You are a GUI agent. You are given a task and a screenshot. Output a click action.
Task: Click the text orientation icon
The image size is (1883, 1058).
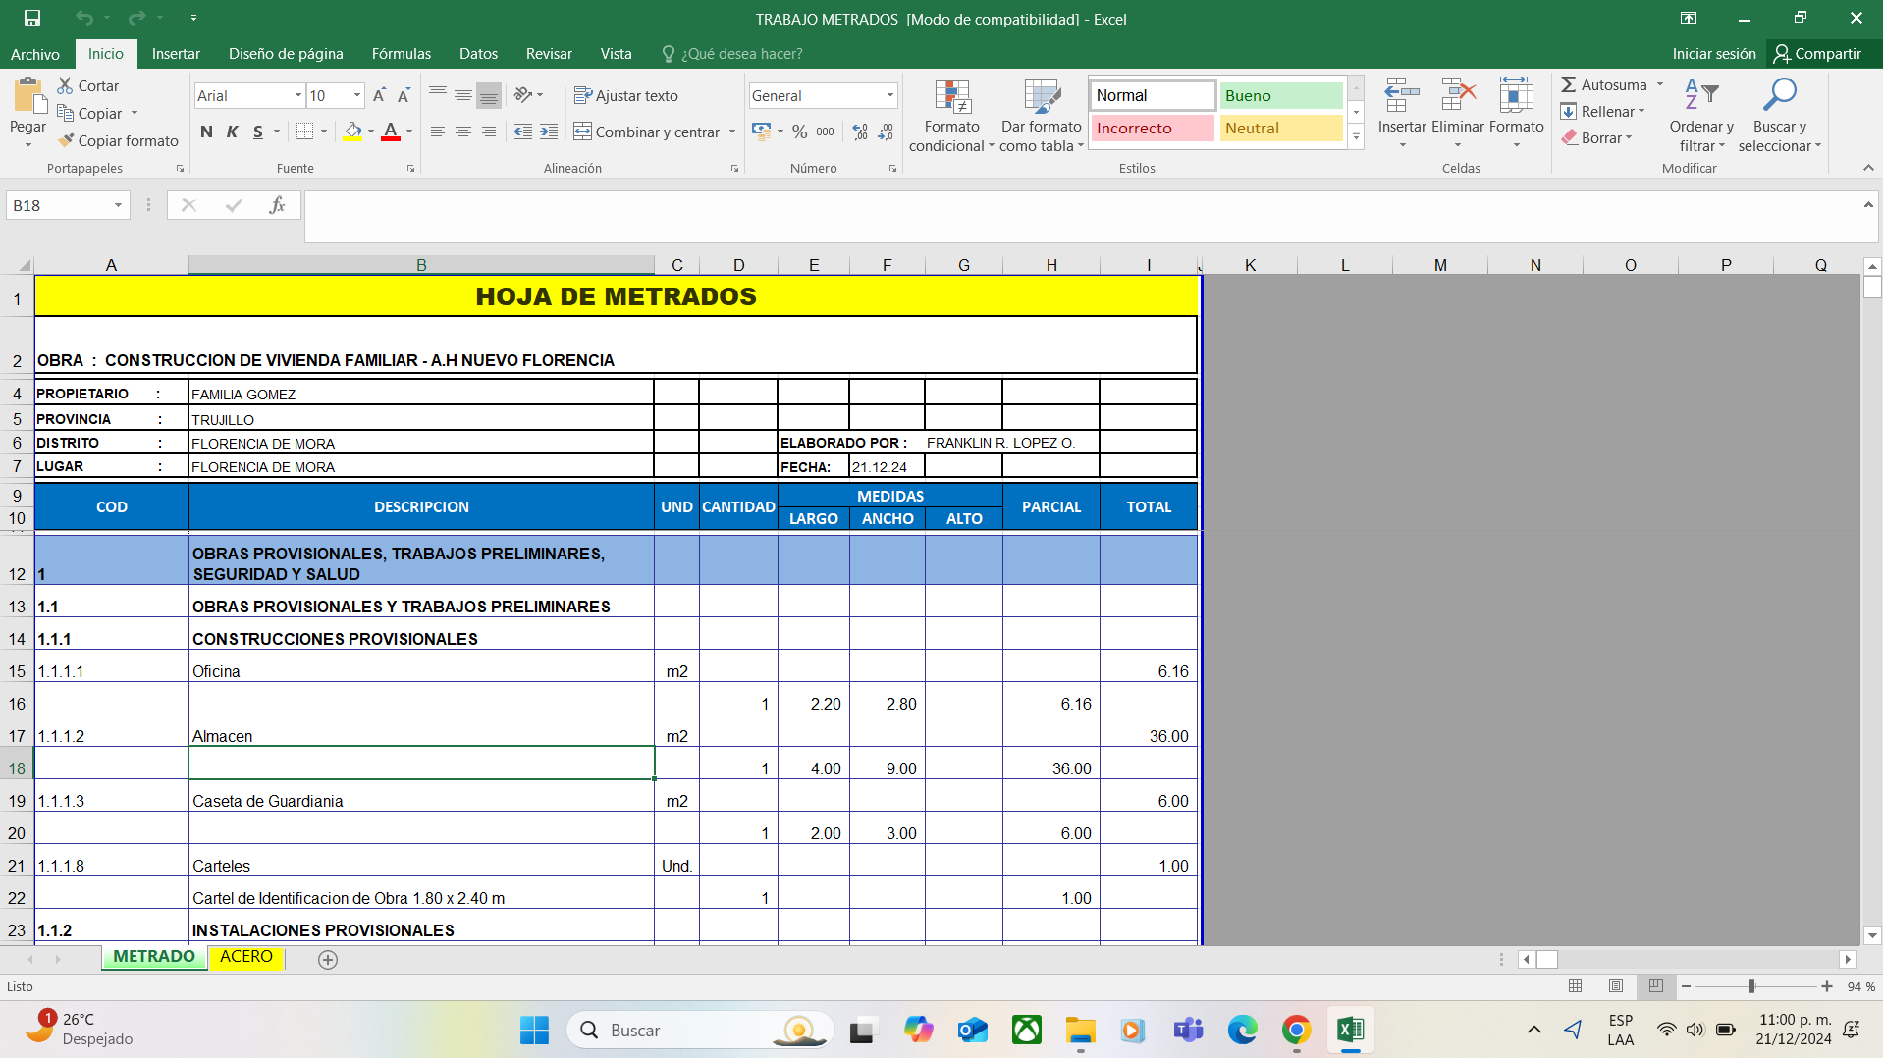[523, 95]
